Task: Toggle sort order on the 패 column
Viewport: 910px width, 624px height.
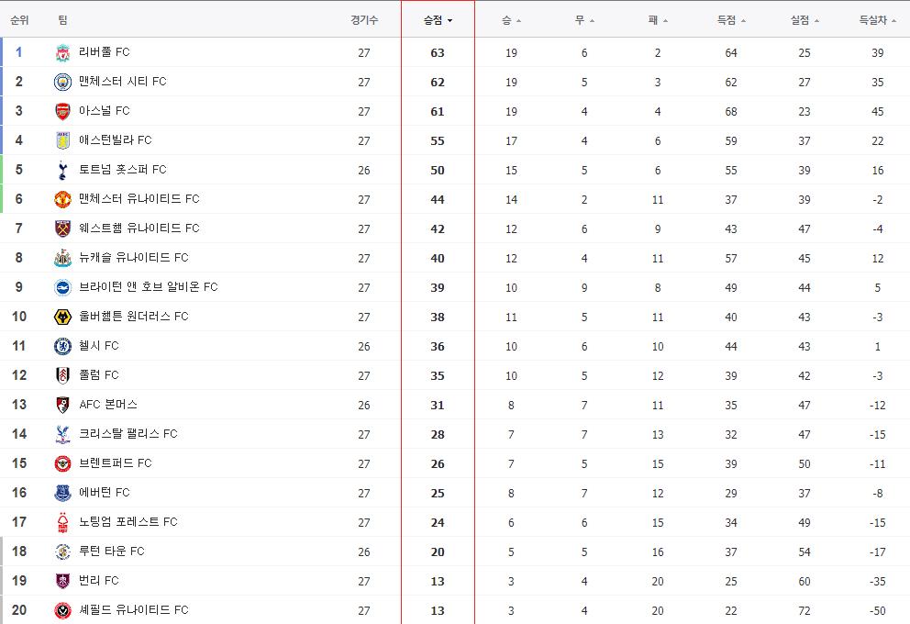Action: coord(664,18)
